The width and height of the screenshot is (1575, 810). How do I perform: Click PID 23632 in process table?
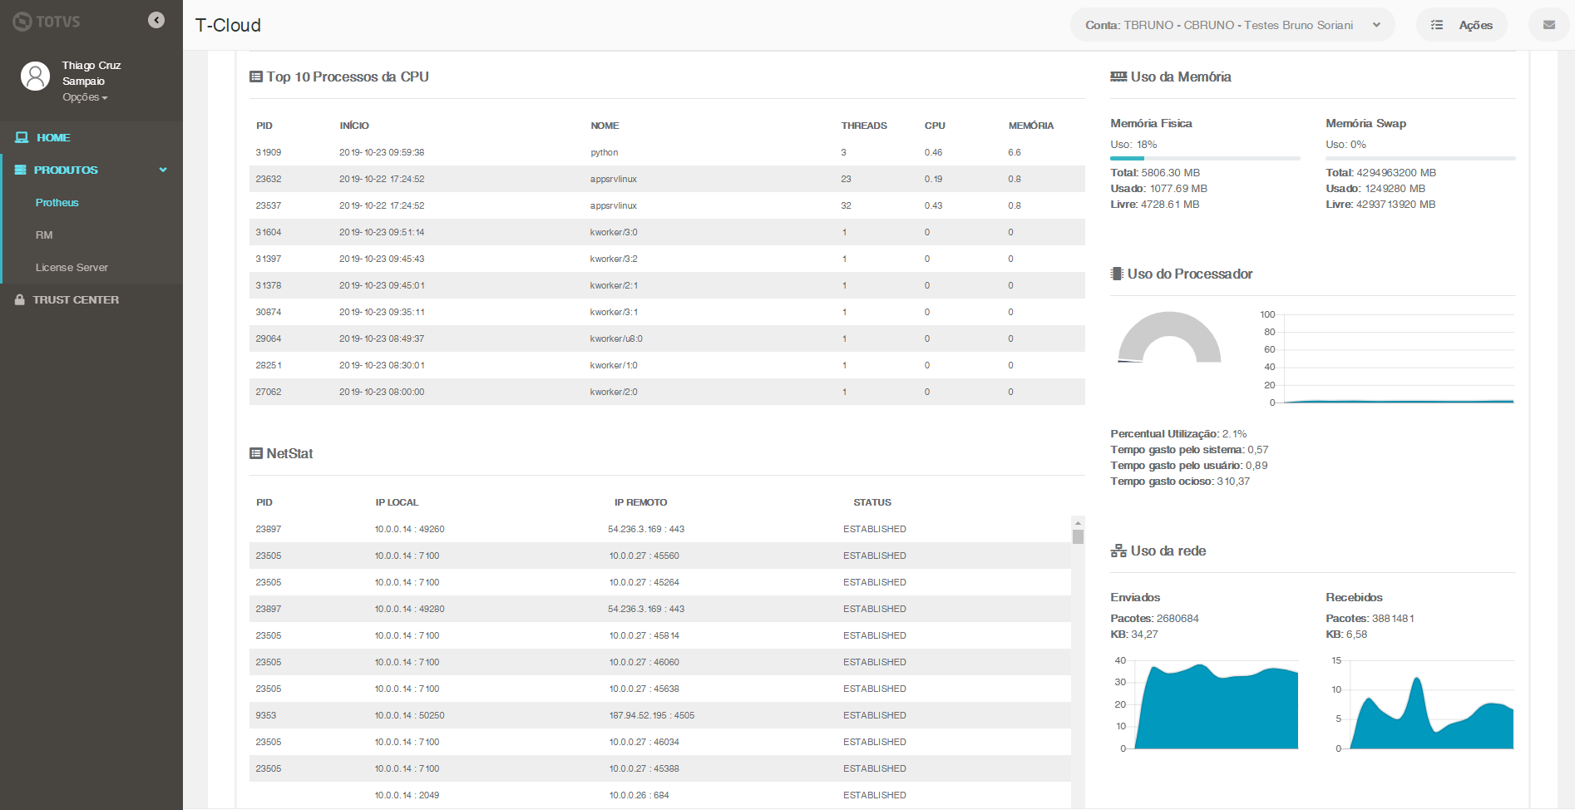coord(269,179)
